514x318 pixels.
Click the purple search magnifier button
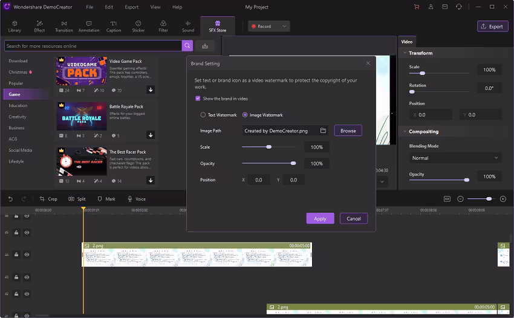(187, 45)
